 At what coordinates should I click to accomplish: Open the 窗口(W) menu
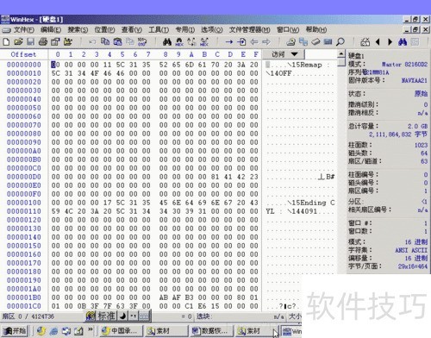[288, 29]
